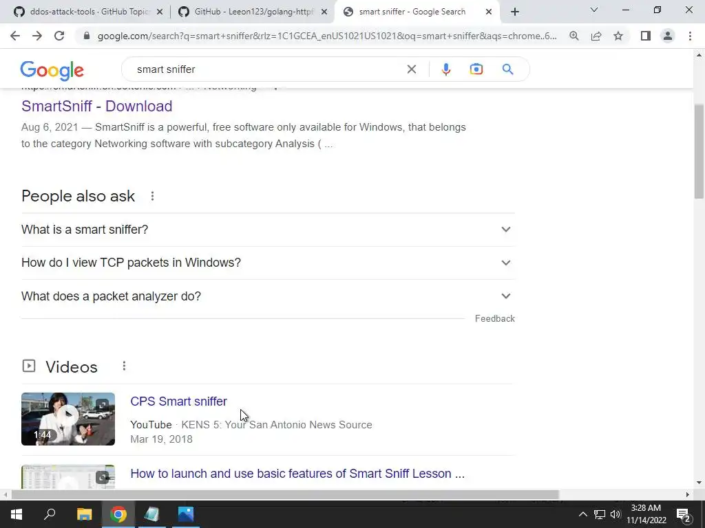Open the volume tray icon
The width and height of the screenshot is (705, 528).
coord(615,514)
